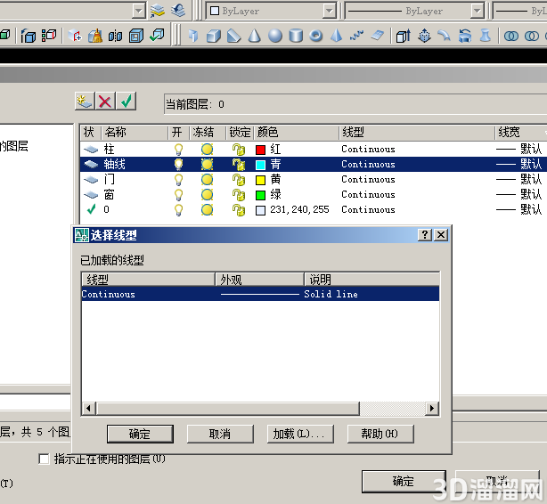The height and width of the screenshot is (504, 547).
Task: Click the 加载(L)... button
Action: click(300, 434)
